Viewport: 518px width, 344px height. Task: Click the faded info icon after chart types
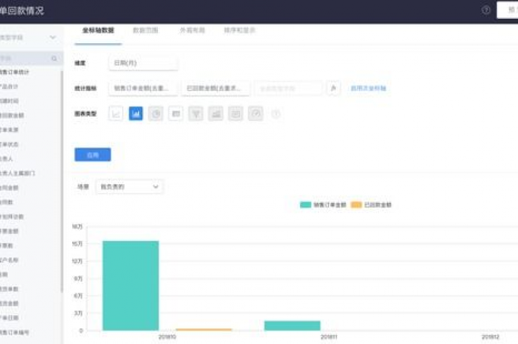[x=276, y=114]
